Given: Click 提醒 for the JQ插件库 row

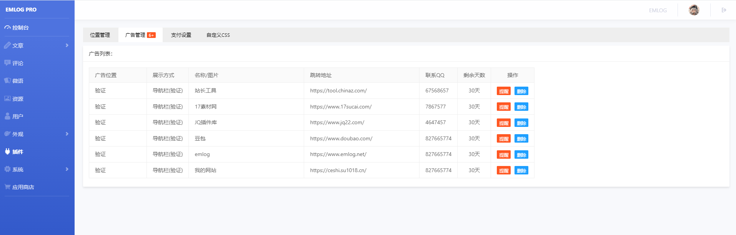Looking at the screenshot, I should tap(504, 123).
